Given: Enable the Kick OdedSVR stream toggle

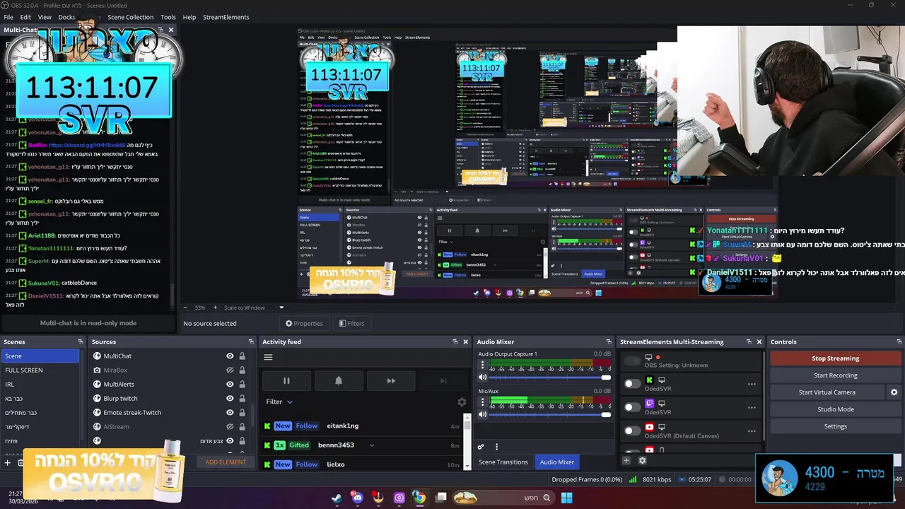Looking at the screenshot, I should [x=632, y=384].
